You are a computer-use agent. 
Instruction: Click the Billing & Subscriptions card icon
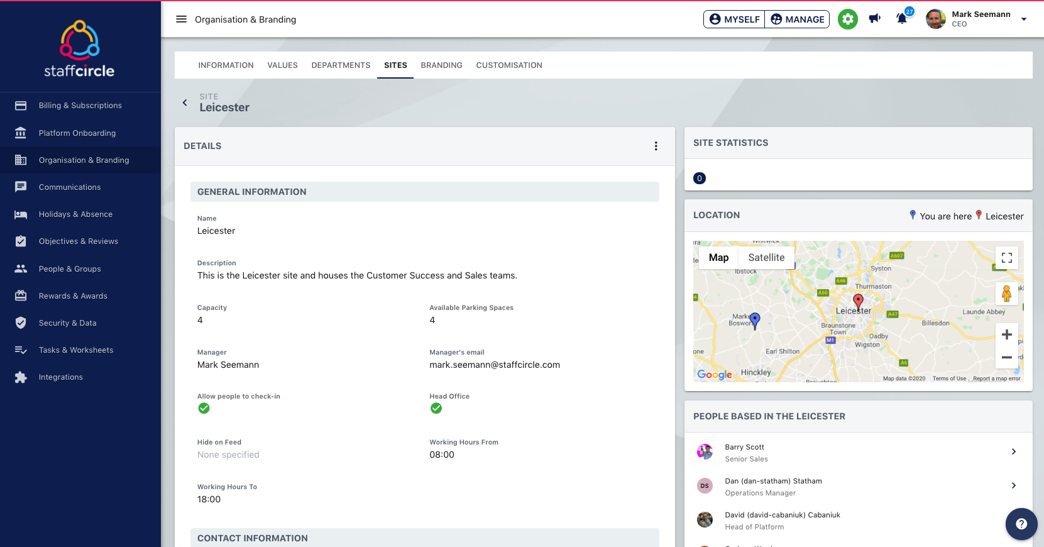21,106
